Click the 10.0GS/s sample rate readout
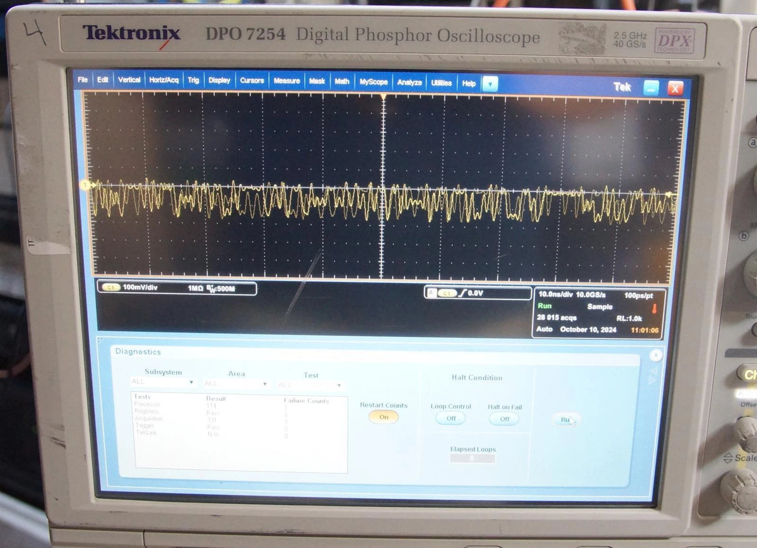The image size is (757, 548). click(x=590, y=294)
